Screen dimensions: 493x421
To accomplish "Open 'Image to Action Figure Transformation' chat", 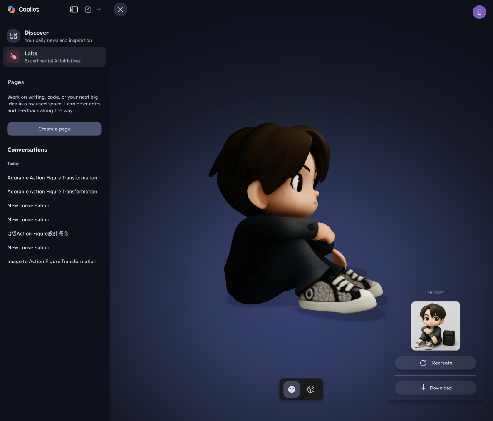I will click(52, 261).
